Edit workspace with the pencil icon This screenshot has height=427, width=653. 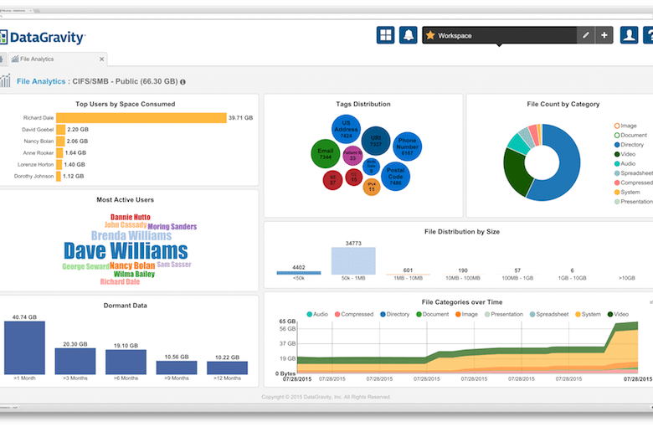585,35
